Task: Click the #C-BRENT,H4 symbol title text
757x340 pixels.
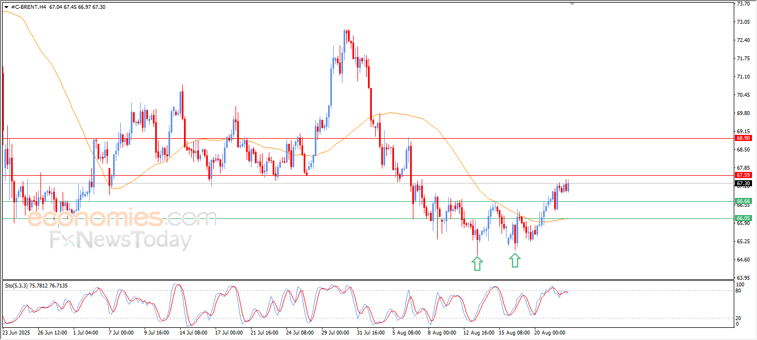Action: [x=29, y=7]
